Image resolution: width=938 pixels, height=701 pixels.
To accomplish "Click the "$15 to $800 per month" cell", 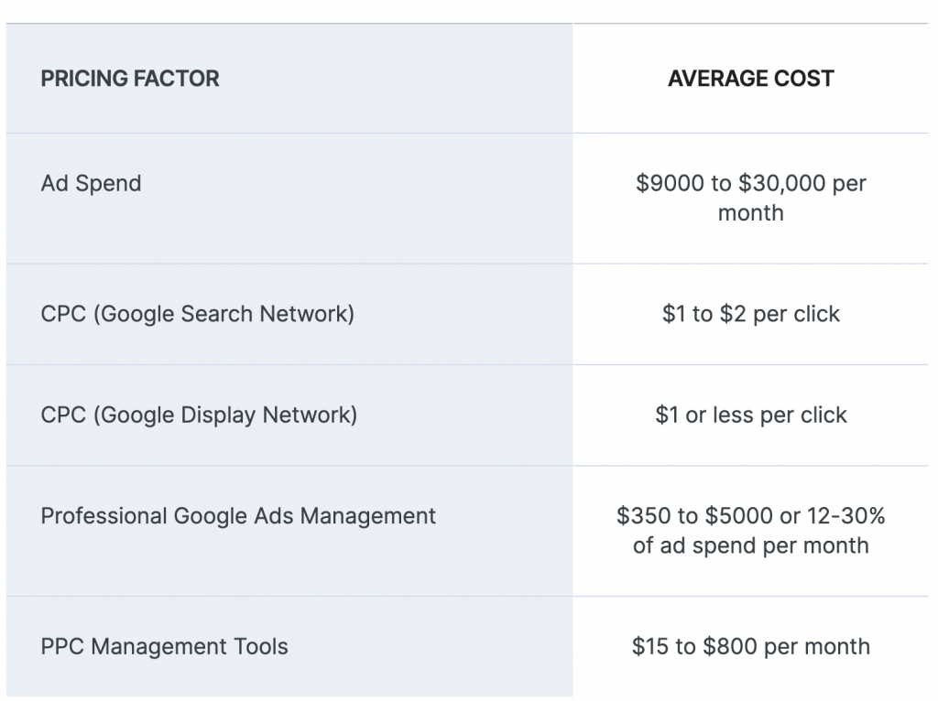I will pos(750,647).
